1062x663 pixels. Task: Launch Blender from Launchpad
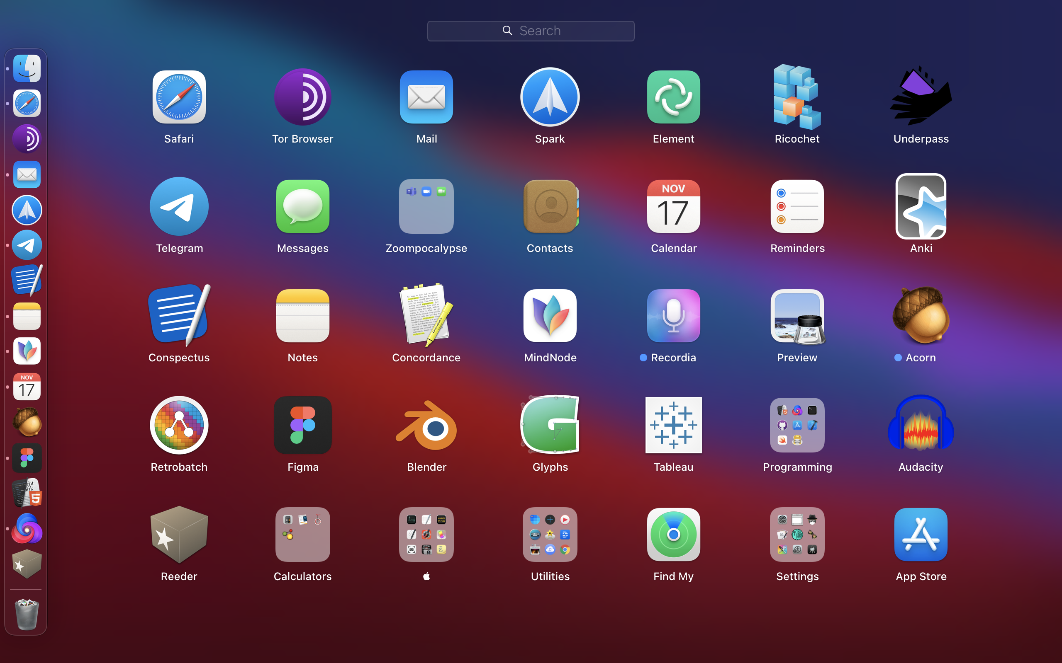click(x=426, y=425)
